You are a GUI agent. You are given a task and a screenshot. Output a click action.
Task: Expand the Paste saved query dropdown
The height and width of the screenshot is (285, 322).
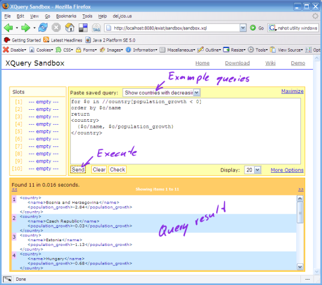coord(196,92)
